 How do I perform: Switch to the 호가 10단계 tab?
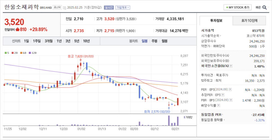click(x=249, y=21)
